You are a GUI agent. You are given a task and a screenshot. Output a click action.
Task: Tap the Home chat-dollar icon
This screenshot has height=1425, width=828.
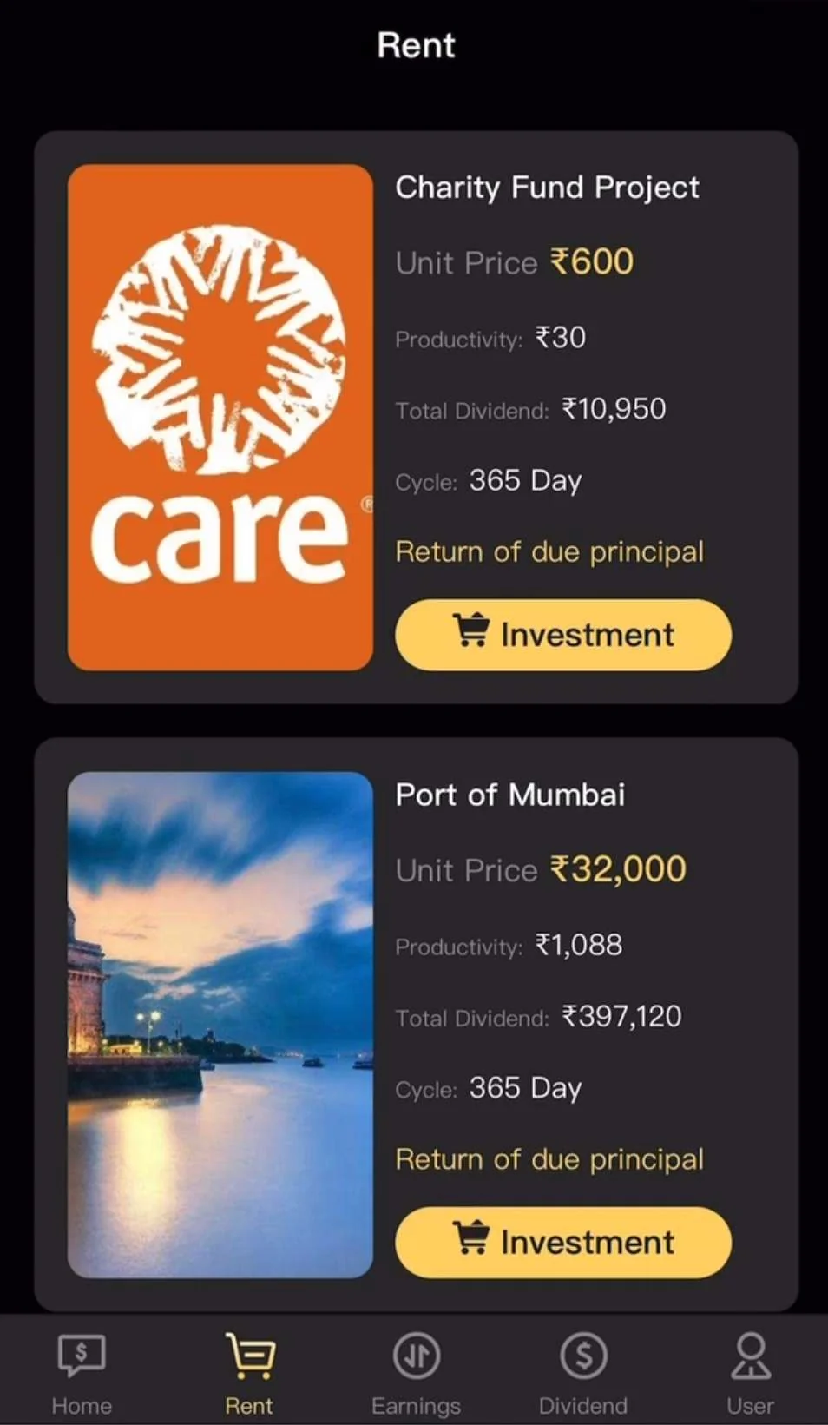[82, 1356]
